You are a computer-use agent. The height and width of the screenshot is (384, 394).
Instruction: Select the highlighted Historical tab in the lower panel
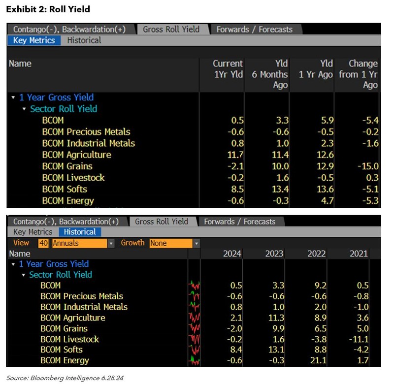click(x=80, y=232)
